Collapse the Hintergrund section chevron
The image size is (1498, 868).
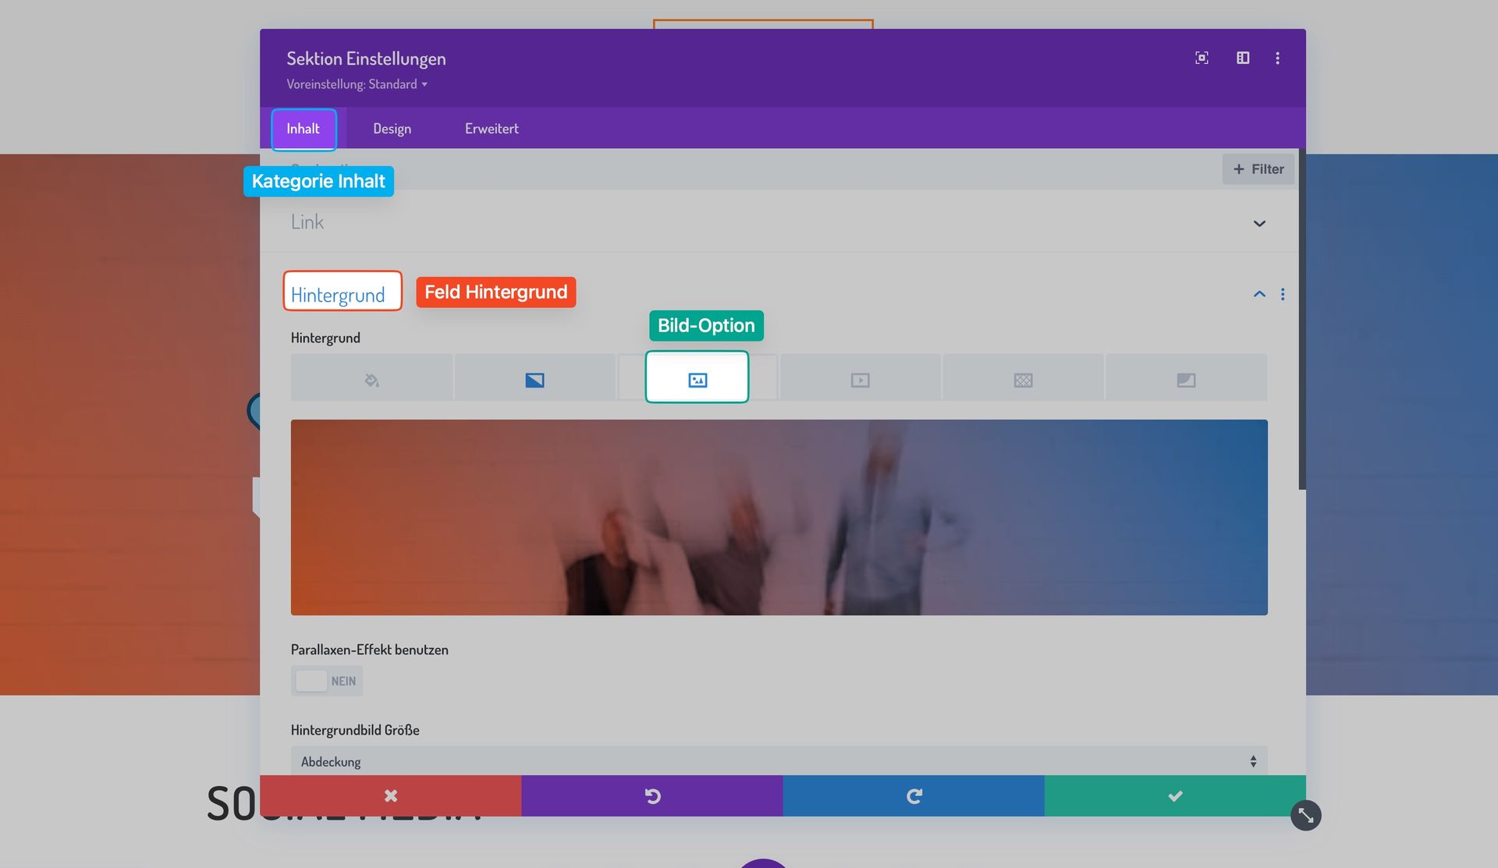coord(1259,294)
